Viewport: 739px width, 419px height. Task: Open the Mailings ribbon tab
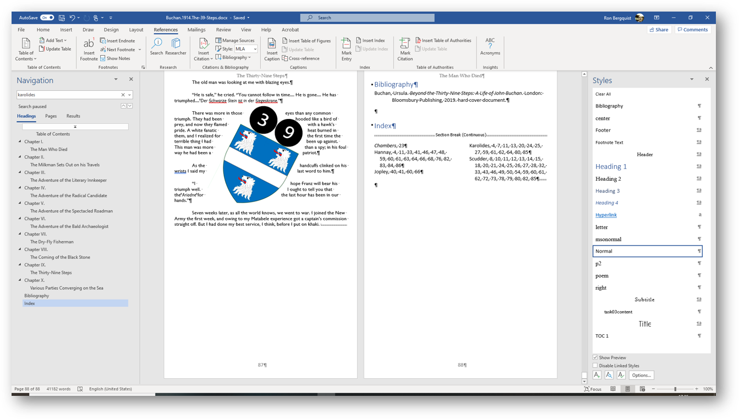pos(196,30)
